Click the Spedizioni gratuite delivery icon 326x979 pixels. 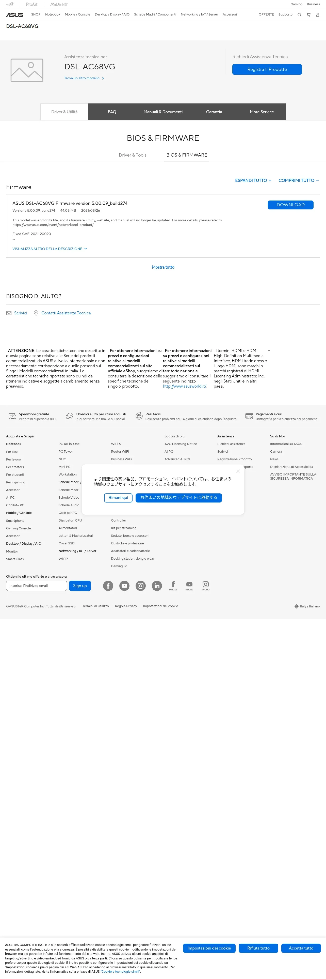click(x=12, y=417)
